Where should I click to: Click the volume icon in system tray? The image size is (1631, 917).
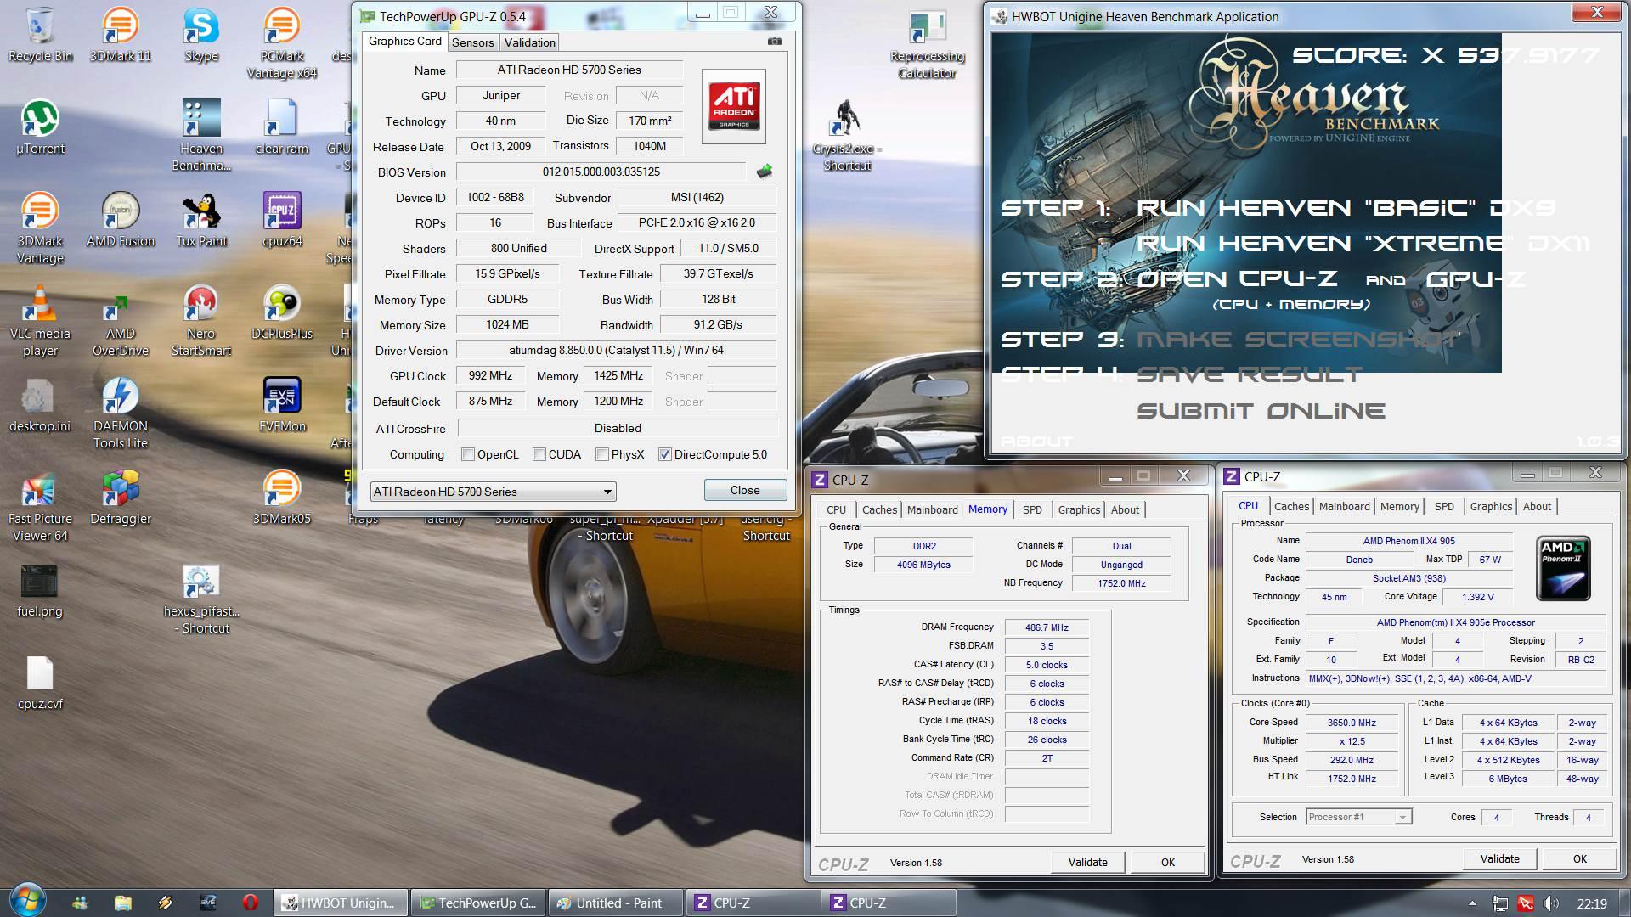click(1550, 903)
